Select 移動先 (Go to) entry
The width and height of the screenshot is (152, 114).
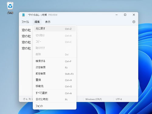55,86
